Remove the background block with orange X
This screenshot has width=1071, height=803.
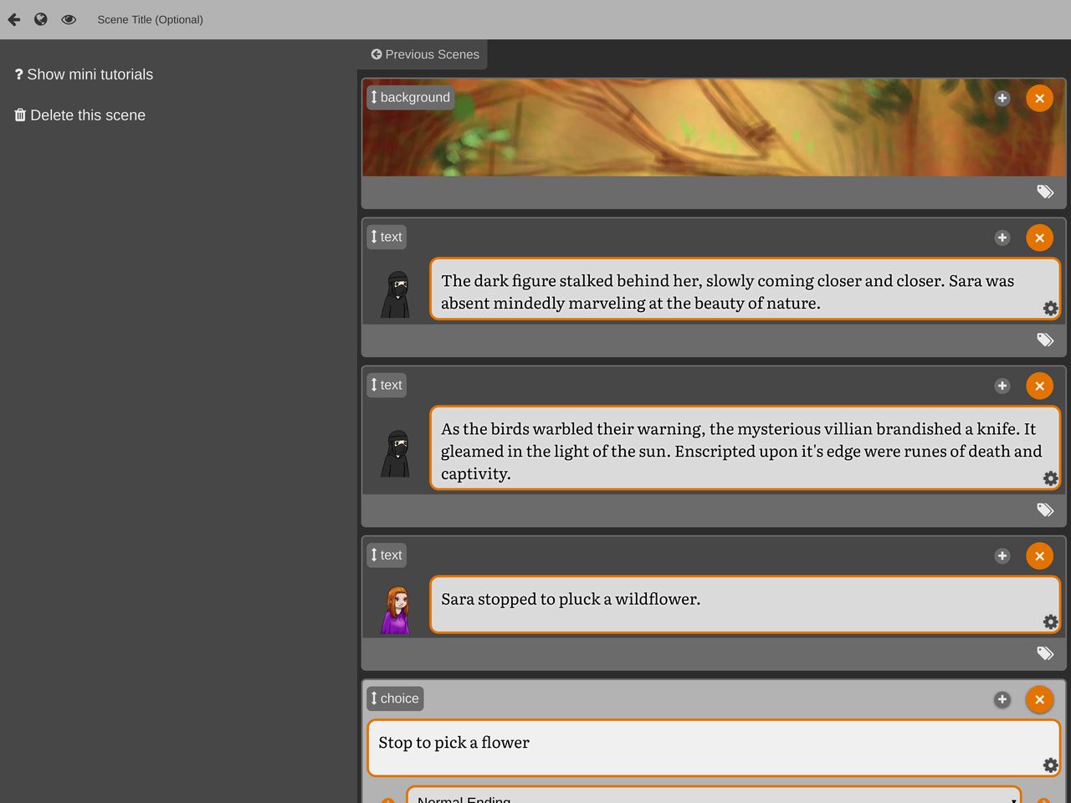[1039, 99]
